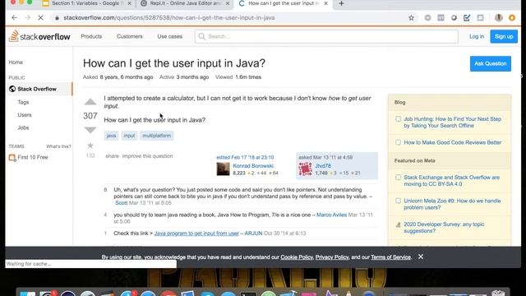Open Jtvd78's avatar image
This screenshot has height=296, width=526.
pos(305,169)
